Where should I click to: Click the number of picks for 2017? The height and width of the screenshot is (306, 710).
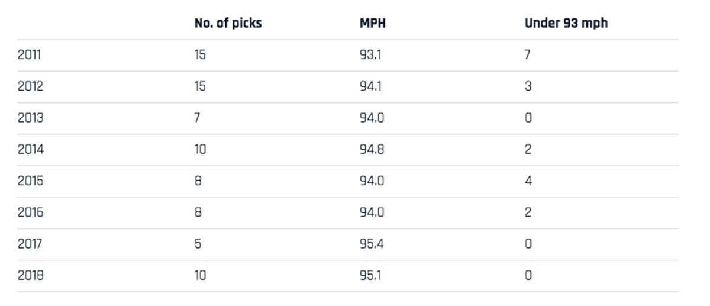tap(198, 244)
